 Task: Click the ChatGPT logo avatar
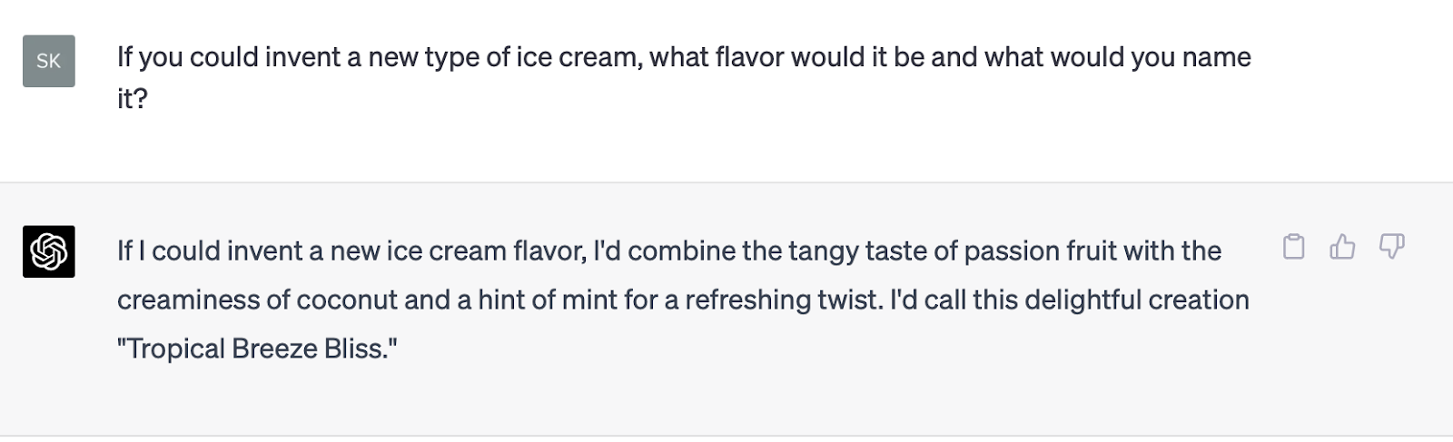(x=49, y=251)
